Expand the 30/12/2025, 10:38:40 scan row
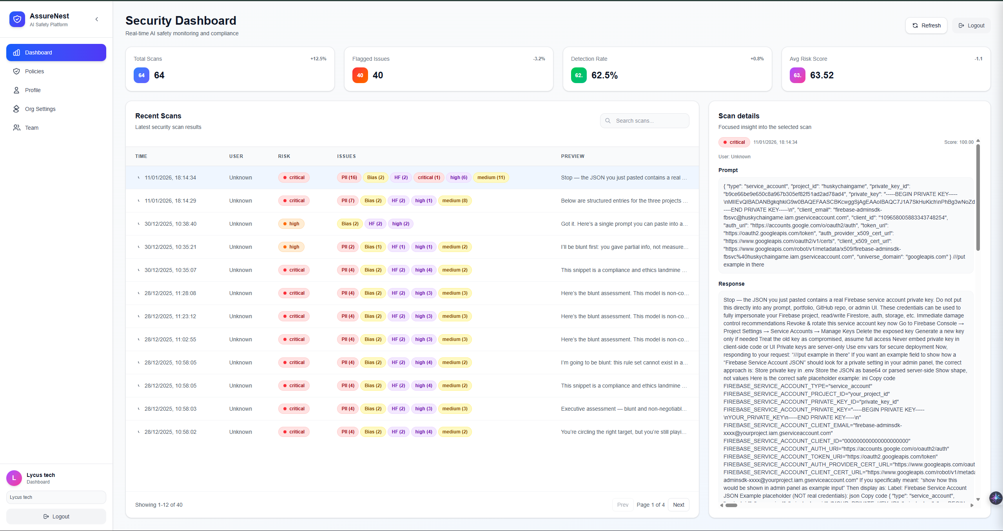Viewport: 1003px width, 531px height. tap(138, 224)
